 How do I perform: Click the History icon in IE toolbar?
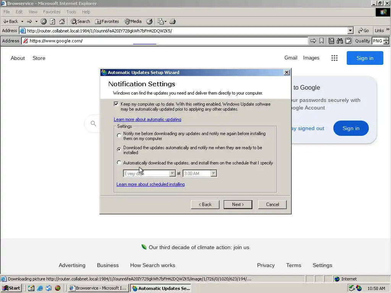[x=149, y=21]
